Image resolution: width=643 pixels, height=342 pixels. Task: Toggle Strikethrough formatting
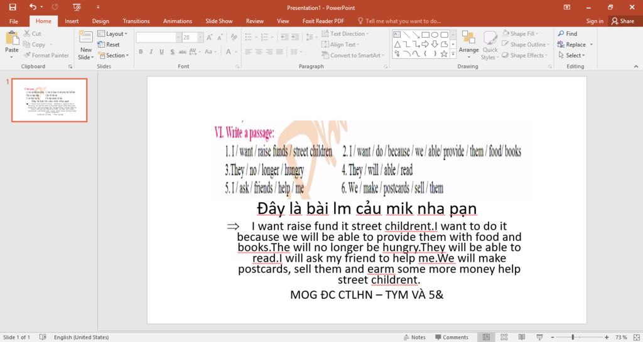click(x=183, y=51)
